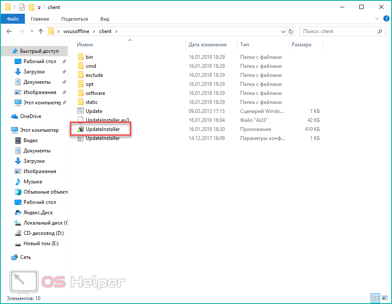
Task: Open Яндекс.Диск in the sidebar
Action: coord(38,213)
